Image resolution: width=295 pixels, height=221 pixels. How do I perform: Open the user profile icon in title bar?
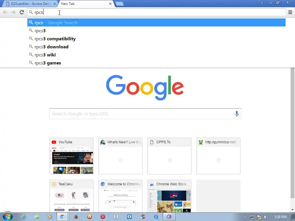[x=262, y=2]
